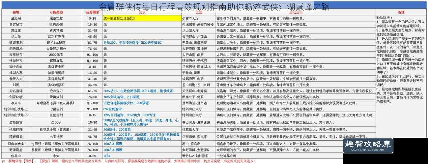The height and width of the screenshot is (164, 428).
Task: Select the 琅嬛玉洞 cell
Action: click(x=16, y=42)
